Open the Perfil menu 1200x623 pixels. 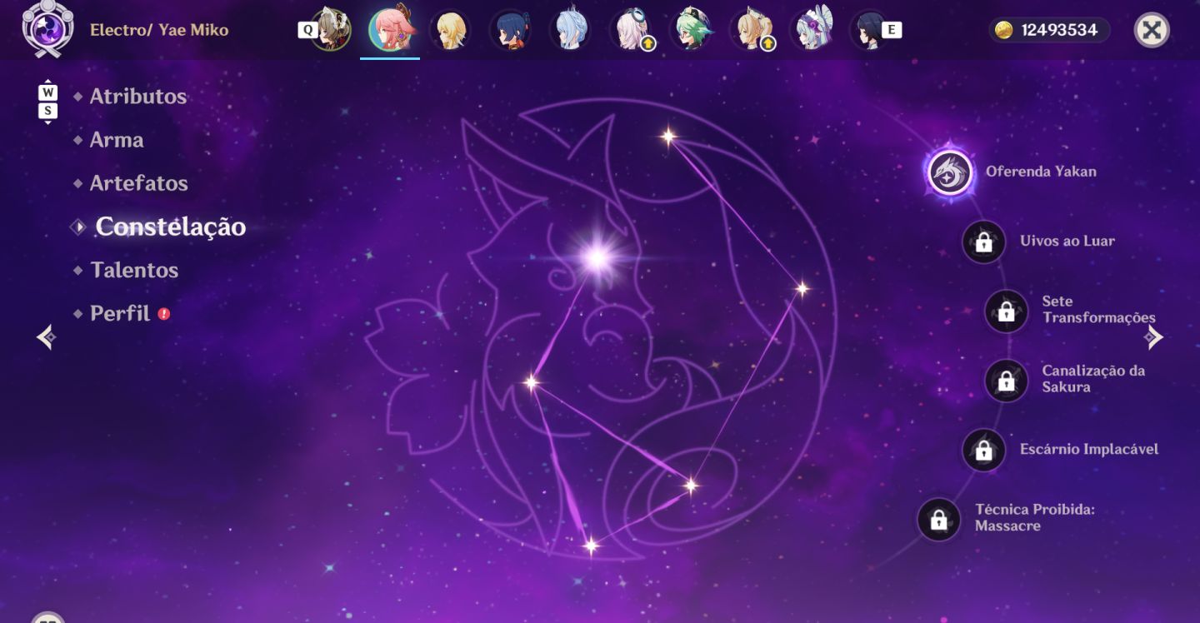tap(120, 313)
